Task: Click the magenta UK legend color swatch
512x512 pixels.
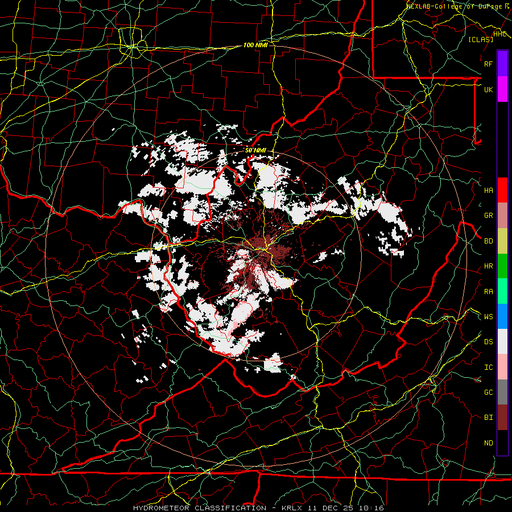Action: 502,89
